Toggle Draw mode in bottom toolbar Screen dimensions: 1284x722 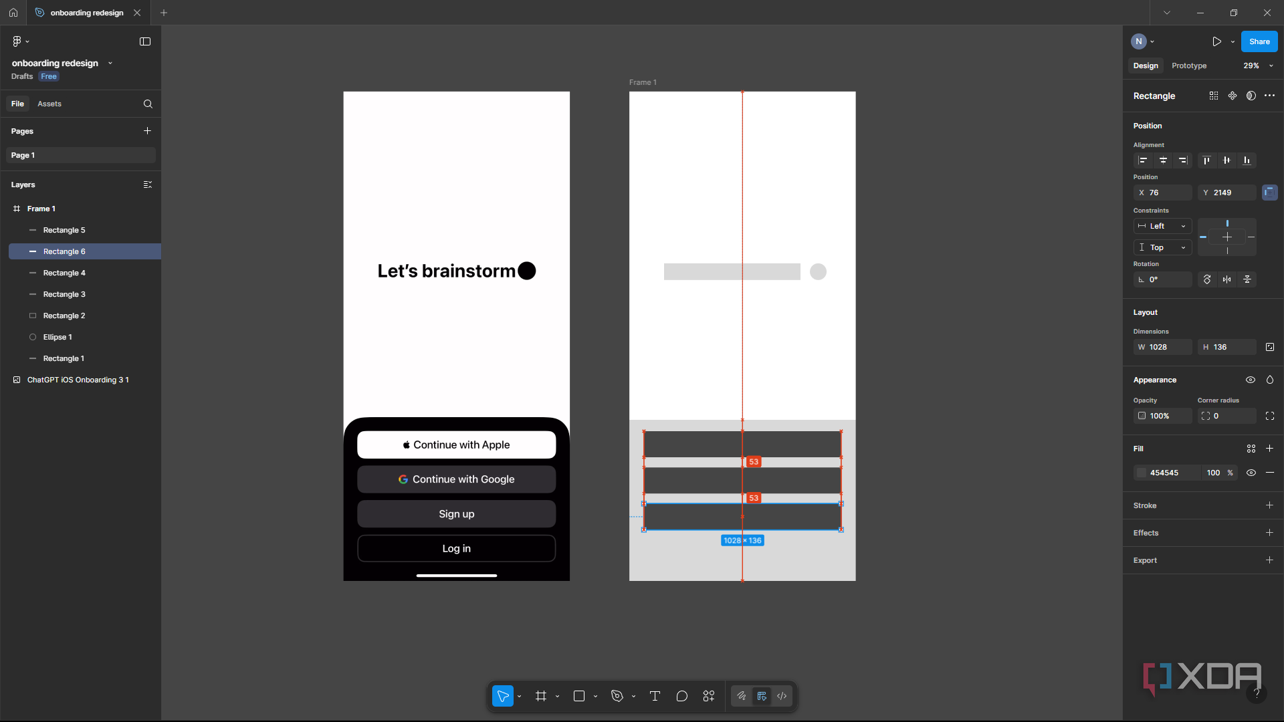pyautogui.click(x=742, y=696)
